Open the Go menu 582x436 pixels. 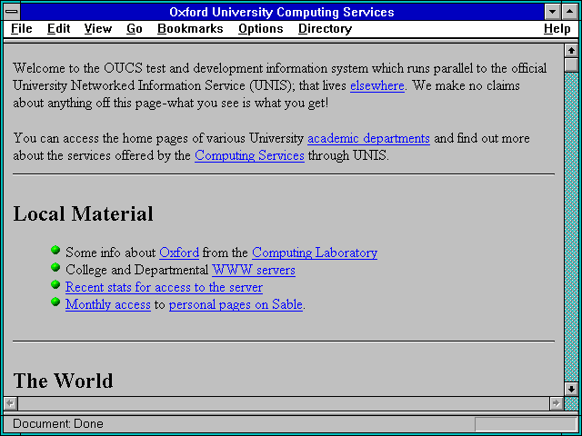(x=134, y=29)
